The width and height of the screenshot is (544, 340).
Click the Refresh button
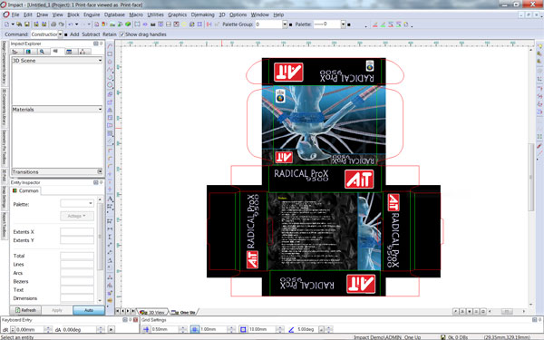[x=25, y=310]
